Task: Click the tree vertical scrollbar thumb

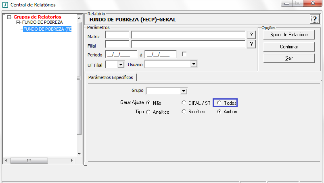Action: point(79,78)
